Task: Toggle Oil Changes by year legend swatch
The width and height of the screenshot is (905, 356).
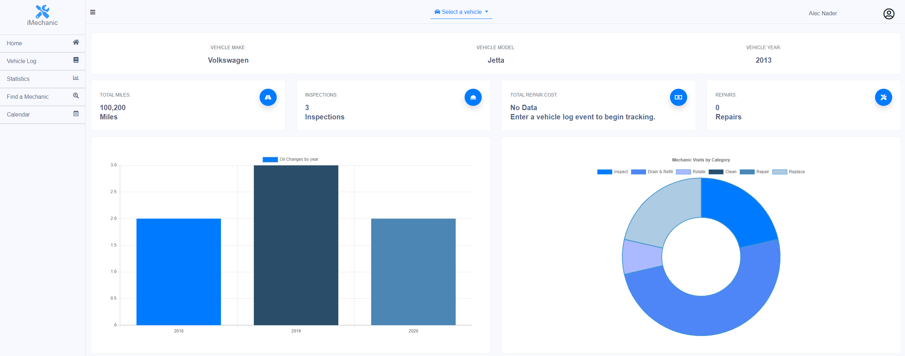Action: point(270,160)
